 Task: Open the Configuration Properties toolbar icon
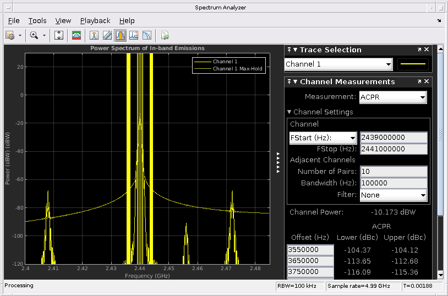pos(10,35)
